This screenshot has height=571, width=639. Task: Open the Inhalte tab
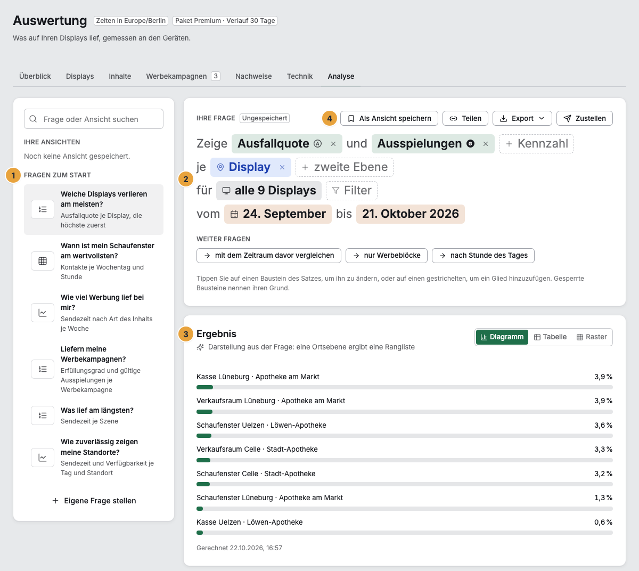coord(120,76)
